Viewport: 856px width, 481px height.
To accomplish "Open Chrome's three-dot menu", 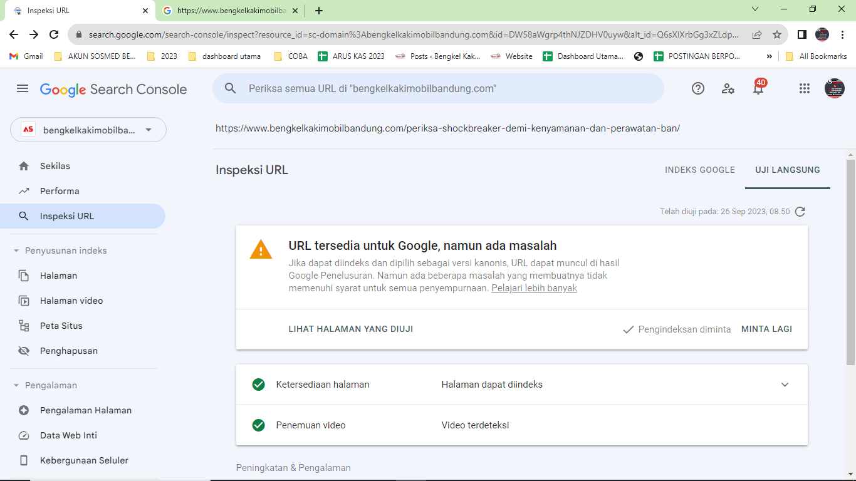I will click(x=843, y=34).
